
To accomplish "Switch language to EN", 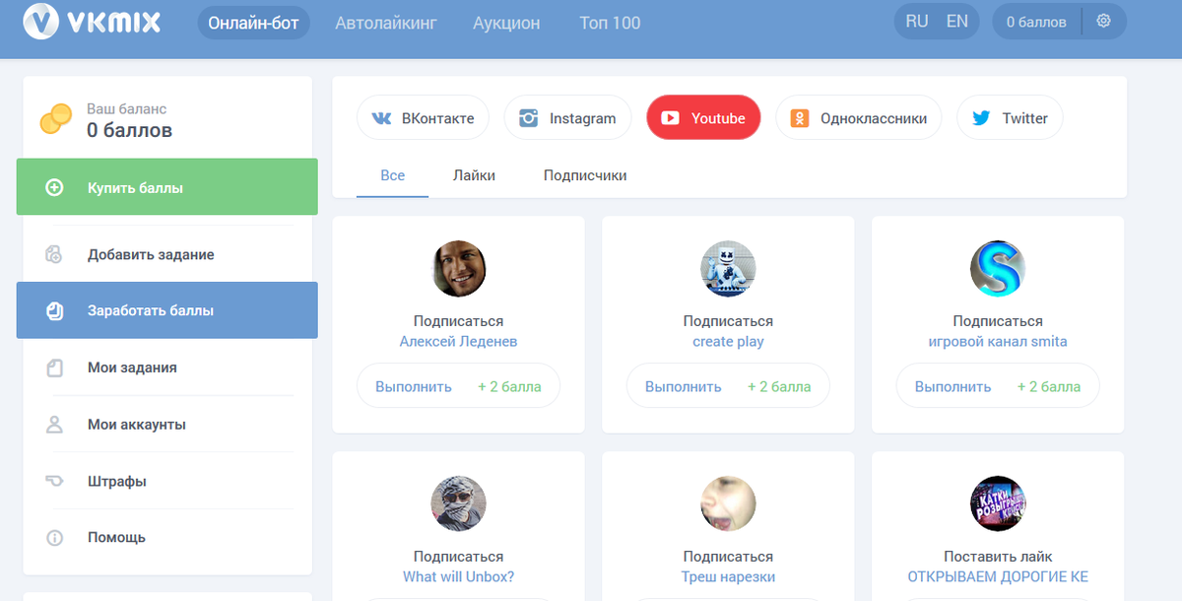I will pyautogui.click(x=957, y=21).
